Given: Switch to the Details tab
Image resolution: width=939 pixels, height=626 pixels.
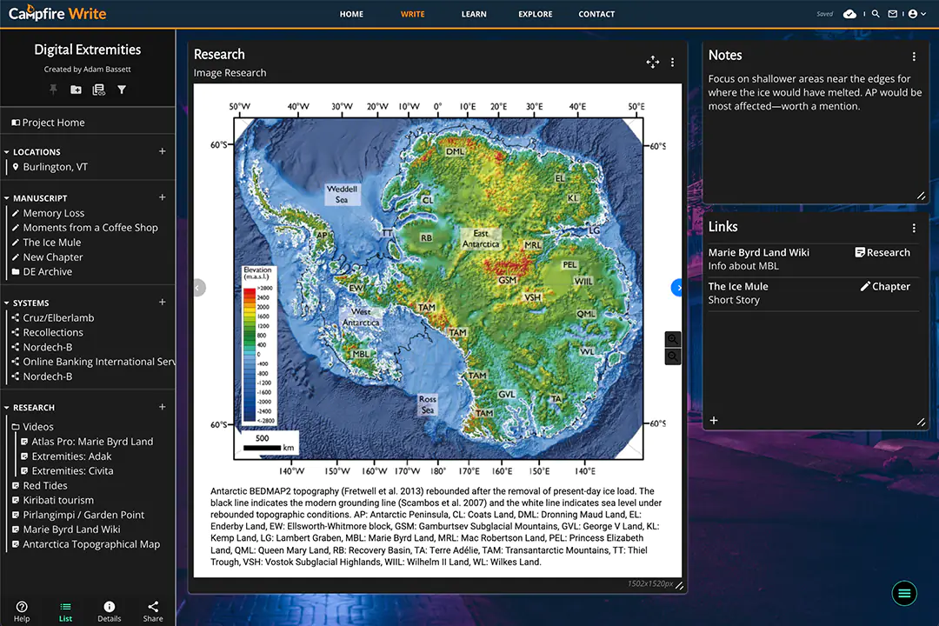Looking at the screenshot, I should click(109, 610).
